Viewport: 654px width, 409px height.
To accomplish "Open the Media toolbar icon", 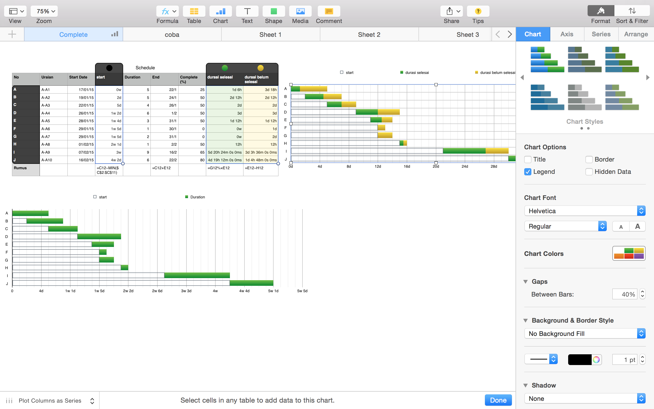I will click(x=300, y=11).
